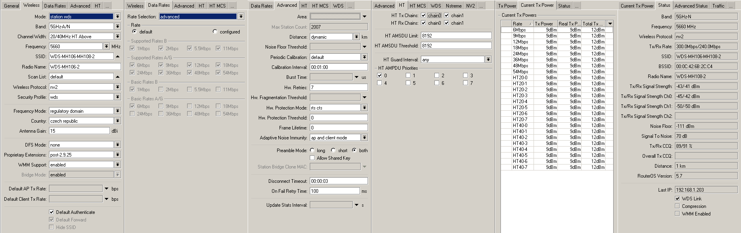Open the Band dropdown showing 5GHz-A/N
Viewport: 741px width, 233px height.
(117, 26)
